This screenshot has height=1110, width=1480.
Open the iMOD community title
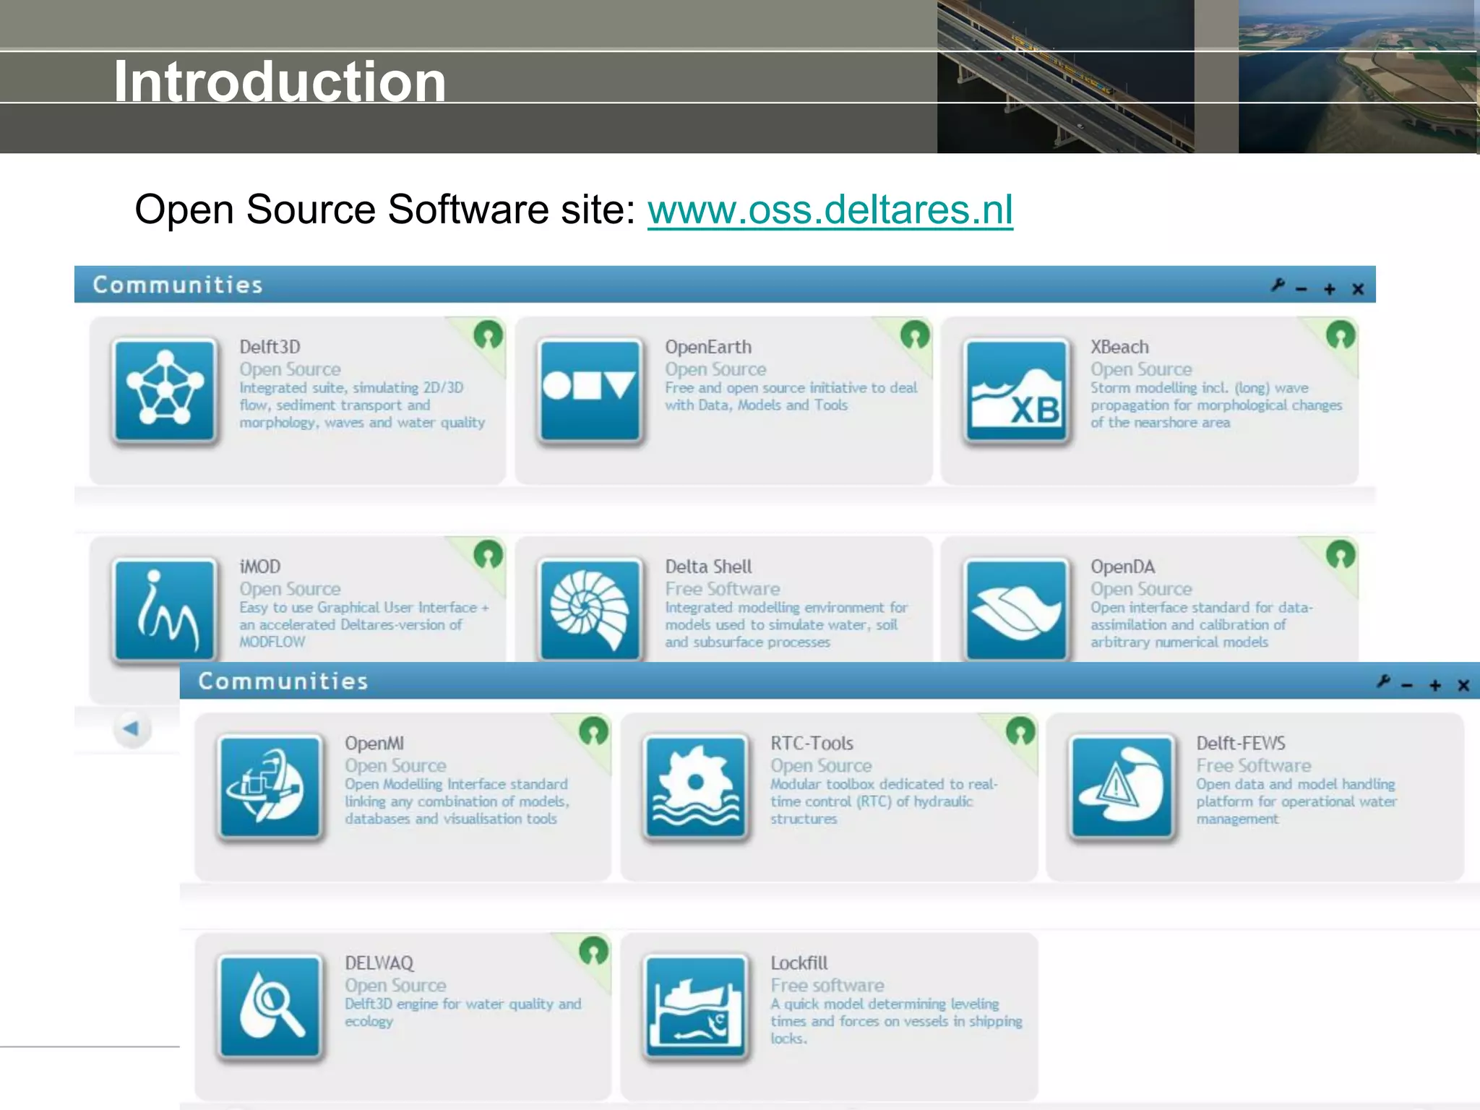click(259, 567)
